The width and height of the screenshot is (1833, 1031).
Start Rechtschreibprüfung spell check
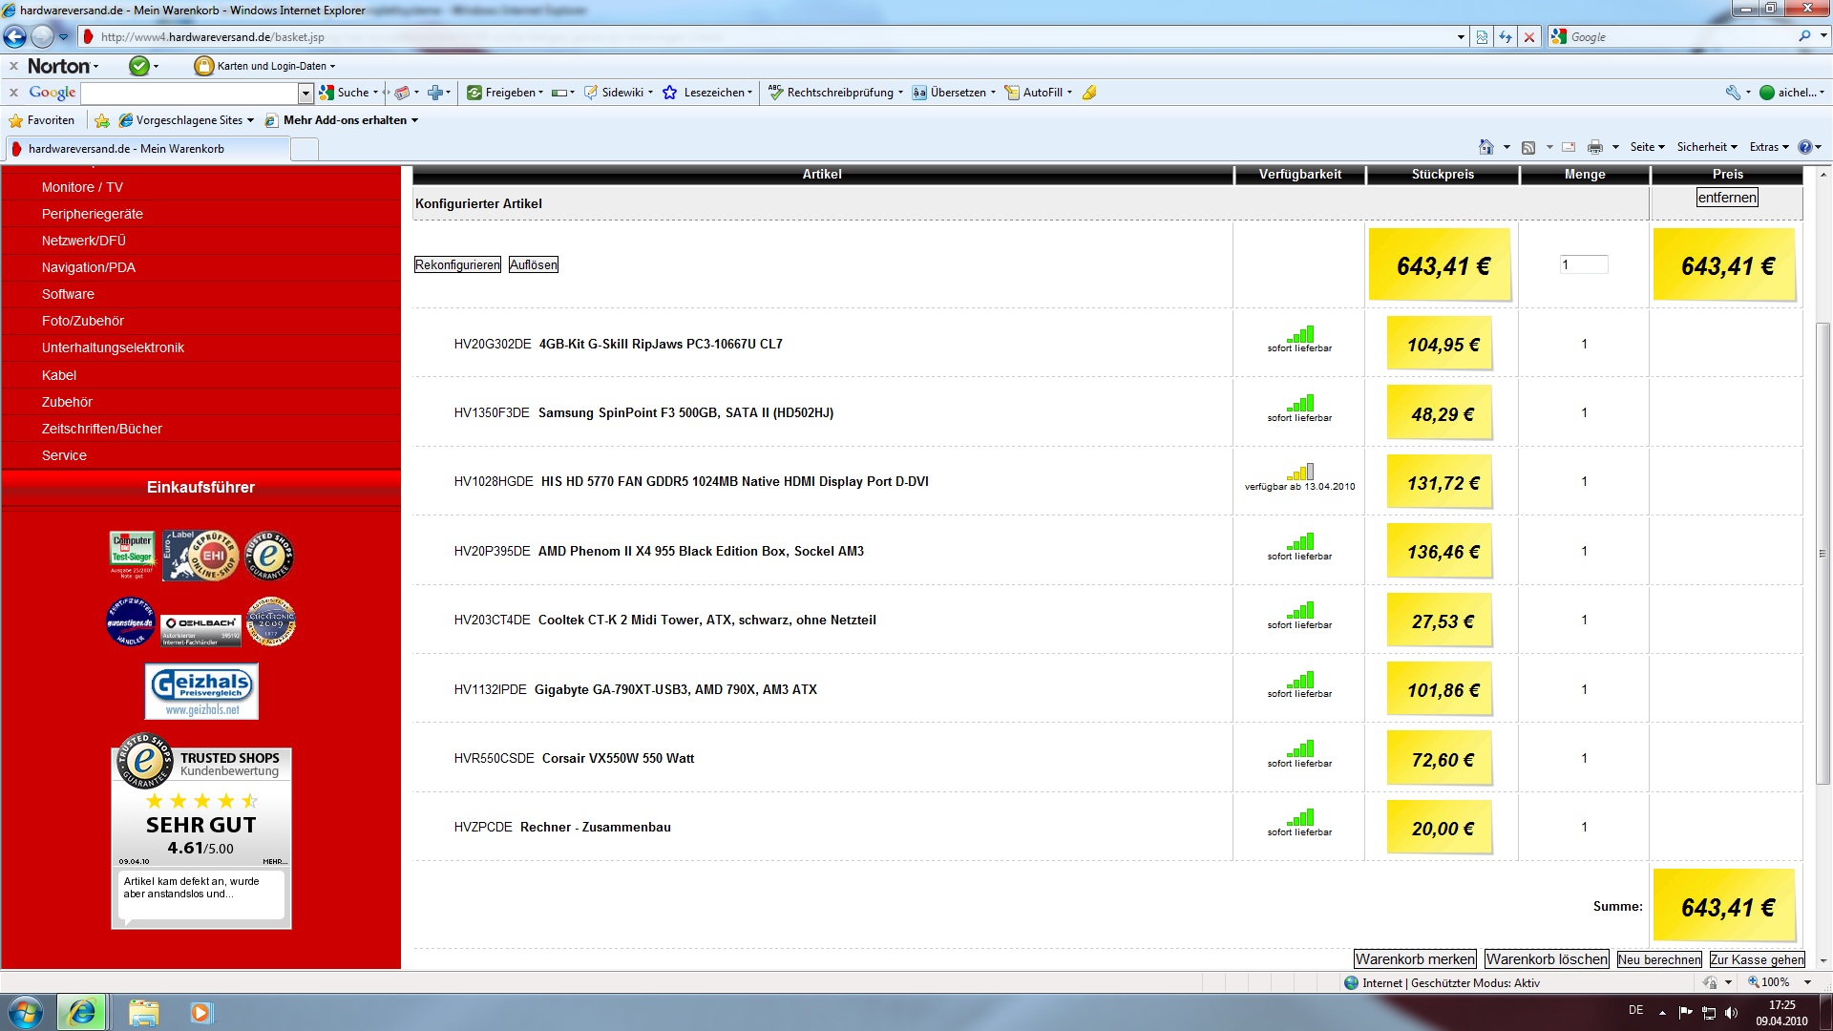tap(834, 93)
